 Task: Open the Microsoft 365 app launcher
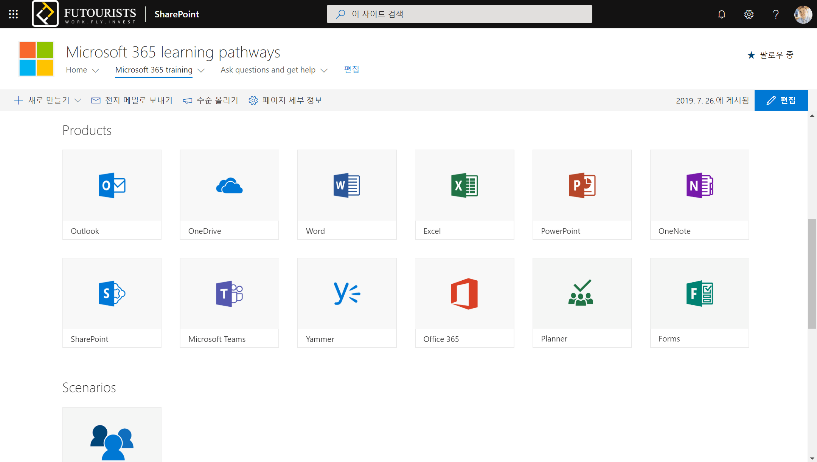(13, 14)
